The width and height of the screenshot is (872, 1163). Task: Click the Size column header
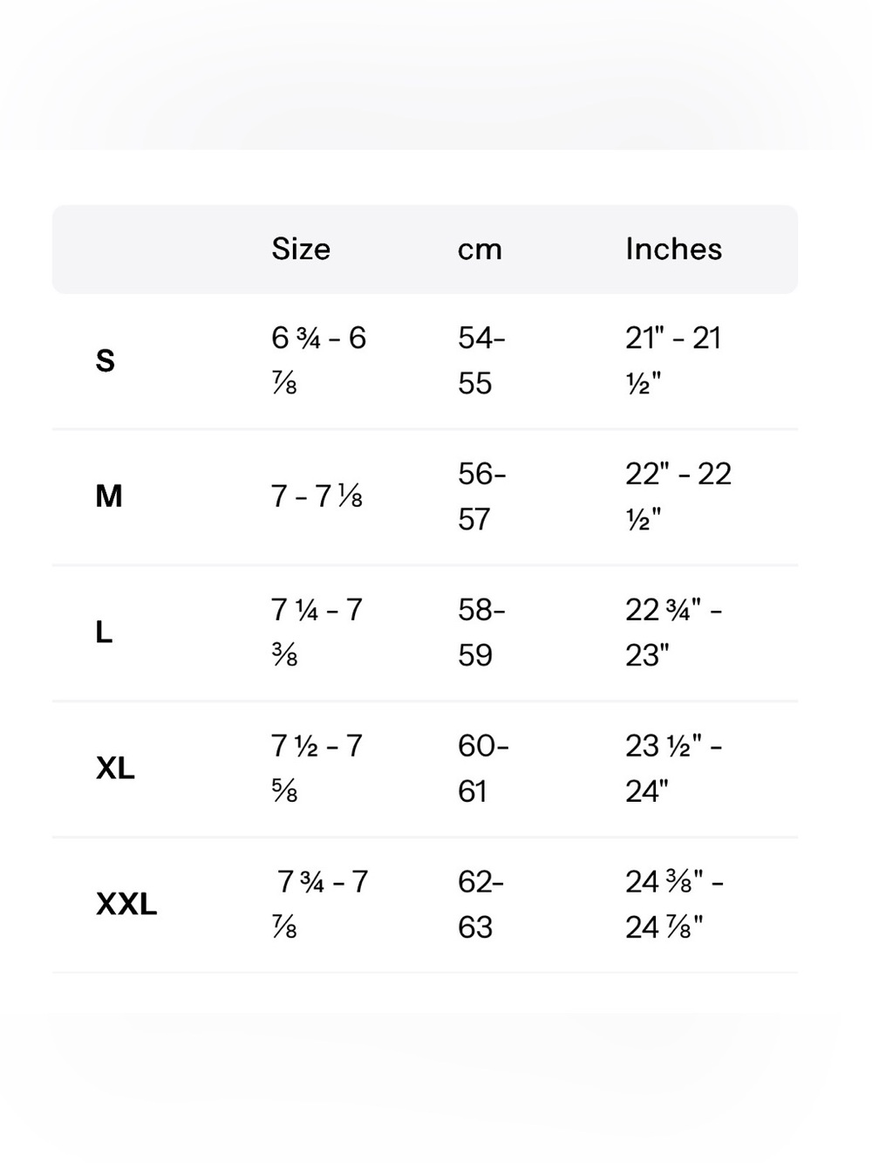tap(301, 249)
